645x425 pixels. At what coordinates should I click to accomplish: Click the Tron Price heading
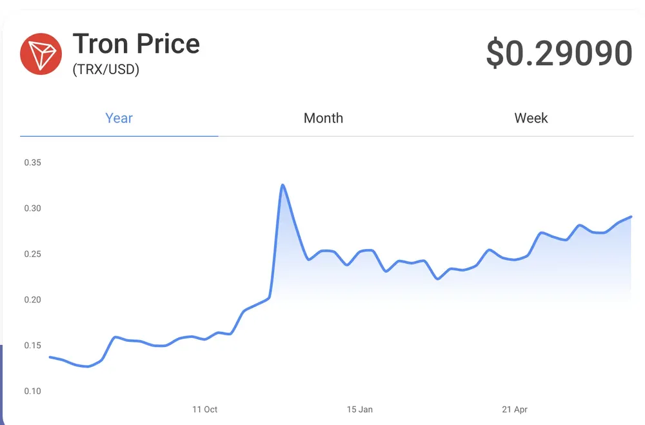(x=136, y=44)
